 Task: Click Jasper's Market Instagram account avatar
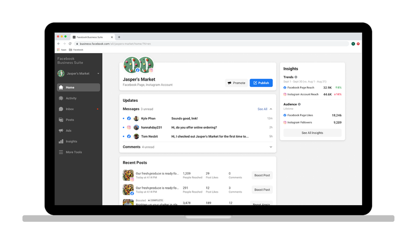(x=146, y=65)
